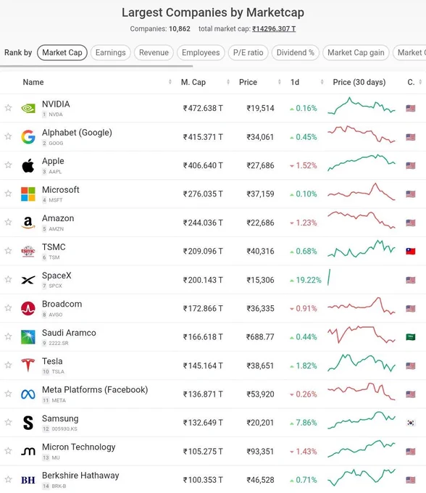Open the Meta Platforms logo icon
Screen dimensions: 426x493
pyautogui.click(x=28, y=394)
